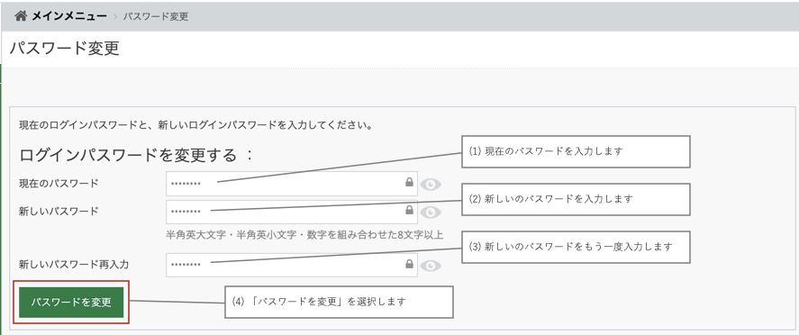Screen dimensions: 799x335
Task: Click callout (2) 新しいのパスワードを入力します
Action: click(x=576, y=199)
